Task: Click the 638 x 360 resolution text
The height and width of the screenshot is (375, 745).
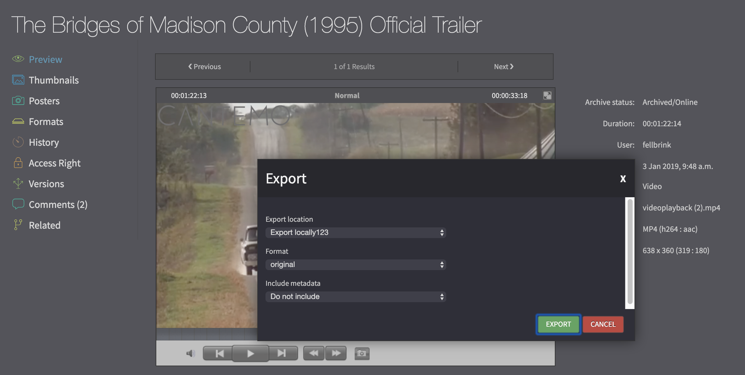Action: click(676, 250)
